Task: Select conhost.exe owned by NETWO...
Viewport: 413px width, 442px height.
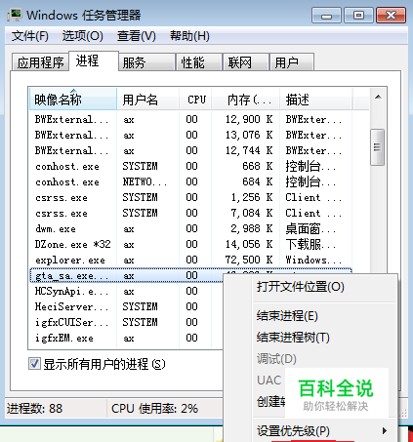Action: (190, 181)
